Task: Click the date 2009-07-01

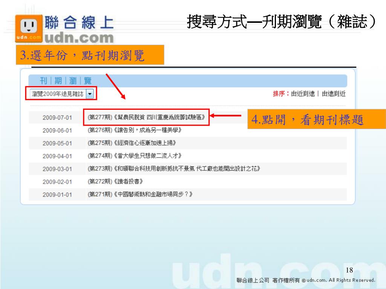Action: (x=57, y=118)
